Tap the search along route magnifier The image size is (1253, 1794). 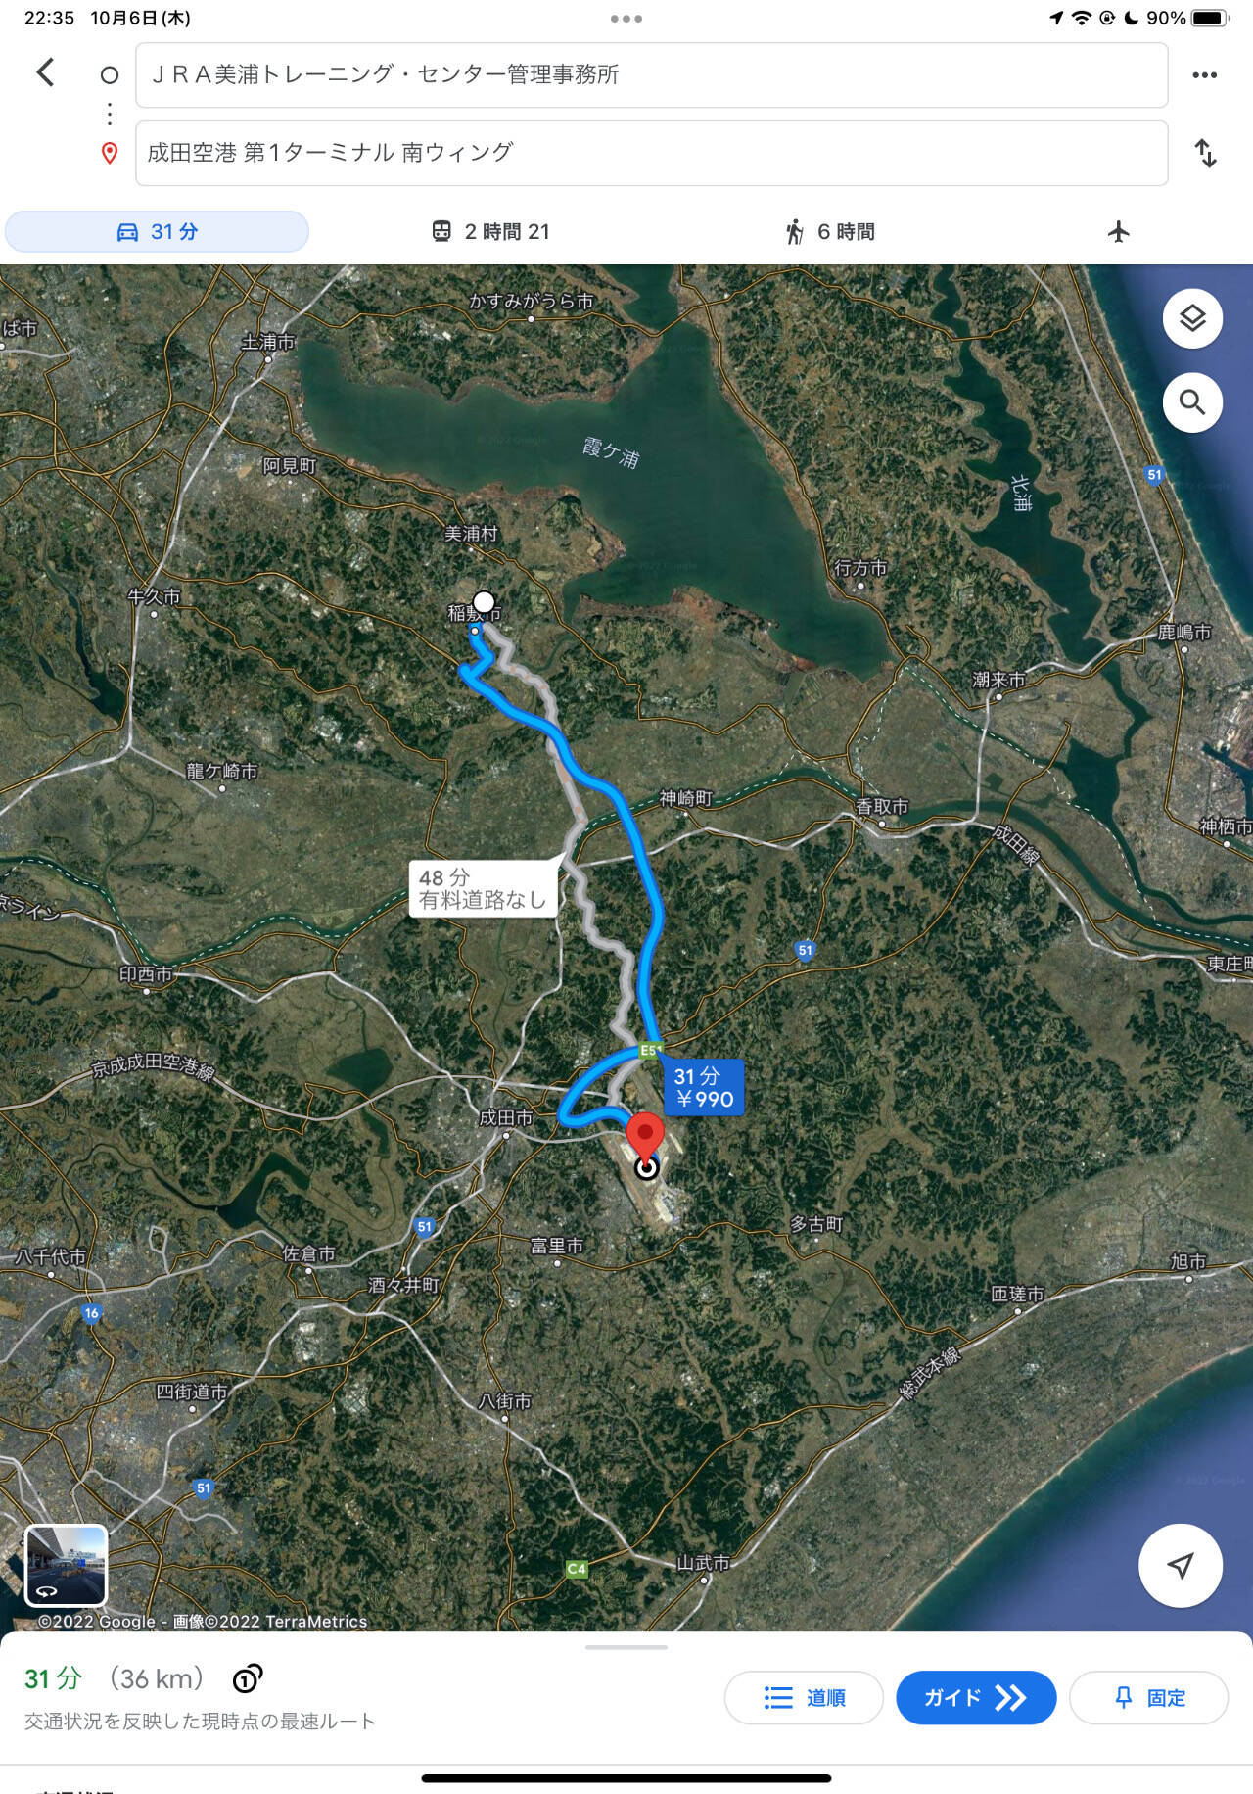(x=1192, y=402)
